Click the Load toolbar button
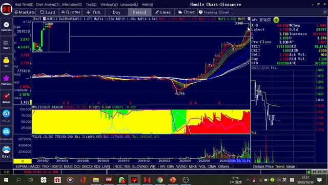This screenshot has width=328, height=185. [48, 12]
